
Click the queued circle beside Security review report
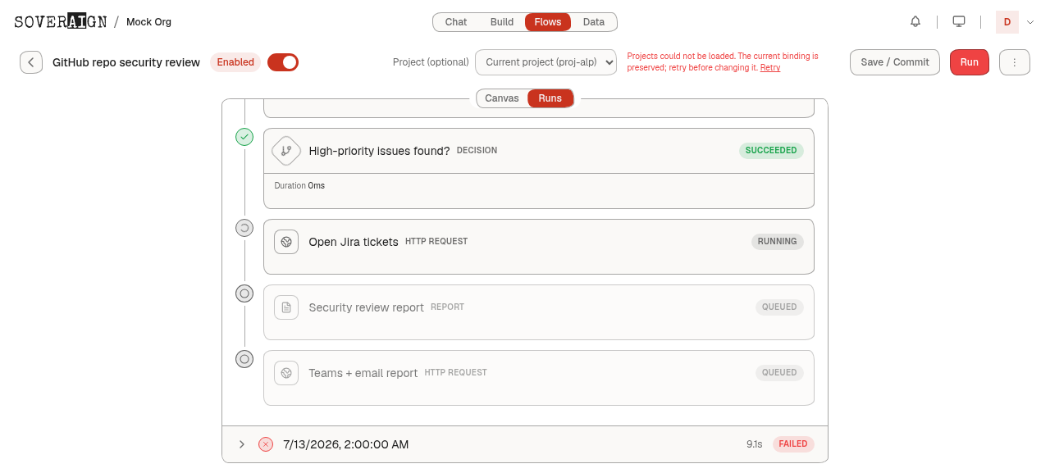pyautogui.click(x=244, y=293)
